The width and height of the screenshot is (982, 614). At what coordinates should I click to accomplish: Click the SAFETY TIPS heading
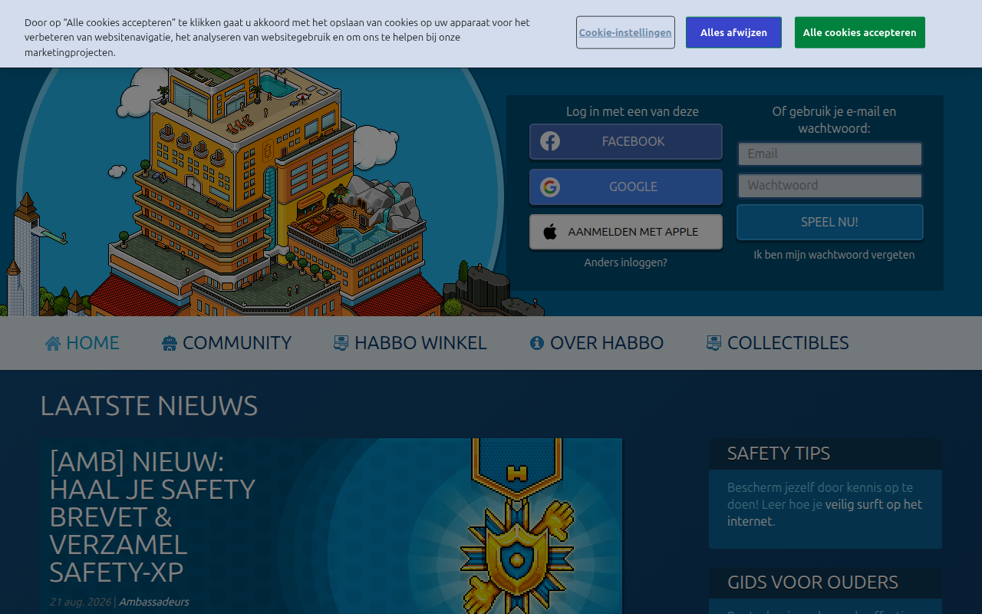(x=779, y=454)
